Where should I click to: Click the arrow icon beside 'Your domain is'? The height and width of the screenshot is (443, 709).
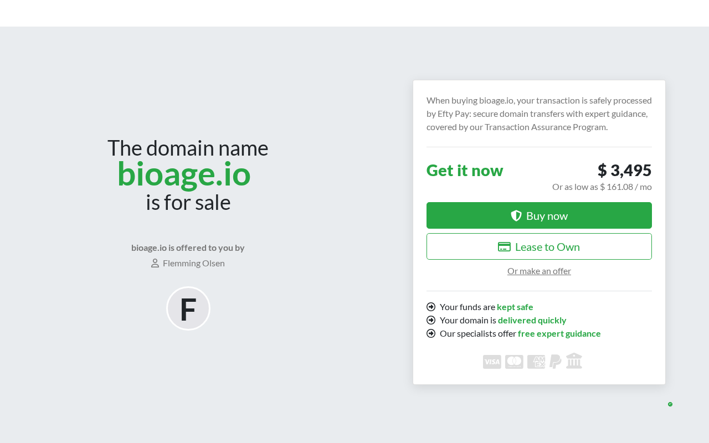pyautogui.click(x=431, y=320)
